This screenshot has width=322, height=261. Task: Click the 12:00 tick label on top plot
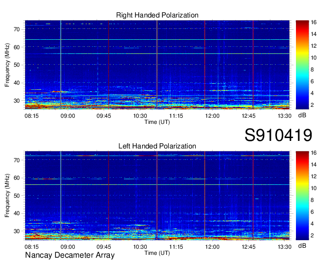[212, 116]
